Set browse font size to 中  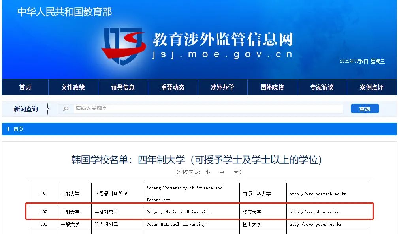coord(222,172)
